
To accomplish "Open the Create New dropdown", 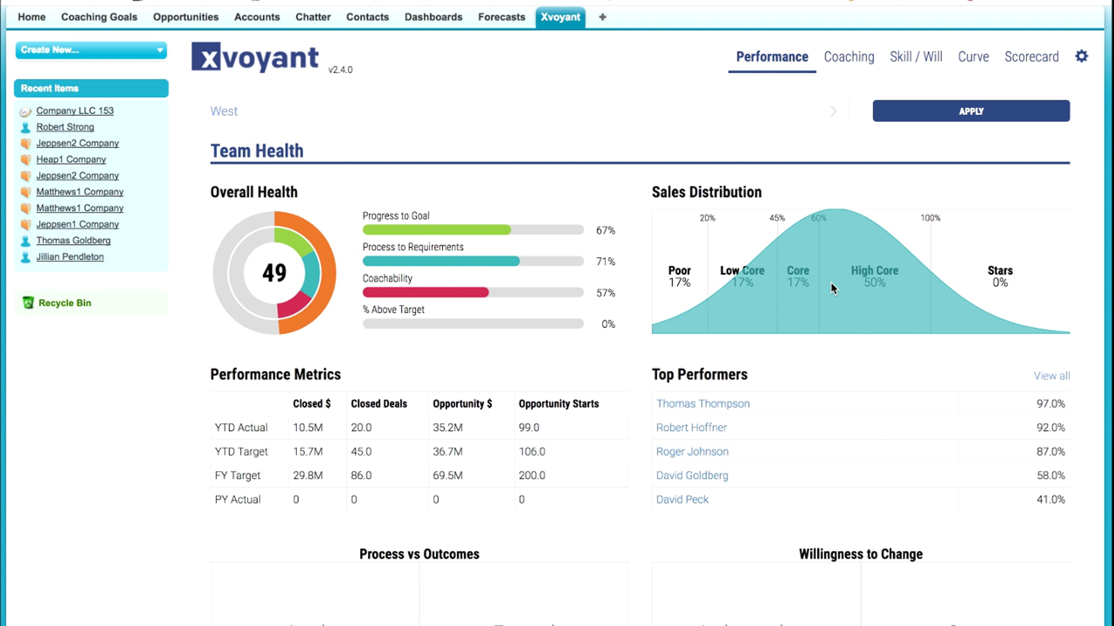I will pos(91,50).
